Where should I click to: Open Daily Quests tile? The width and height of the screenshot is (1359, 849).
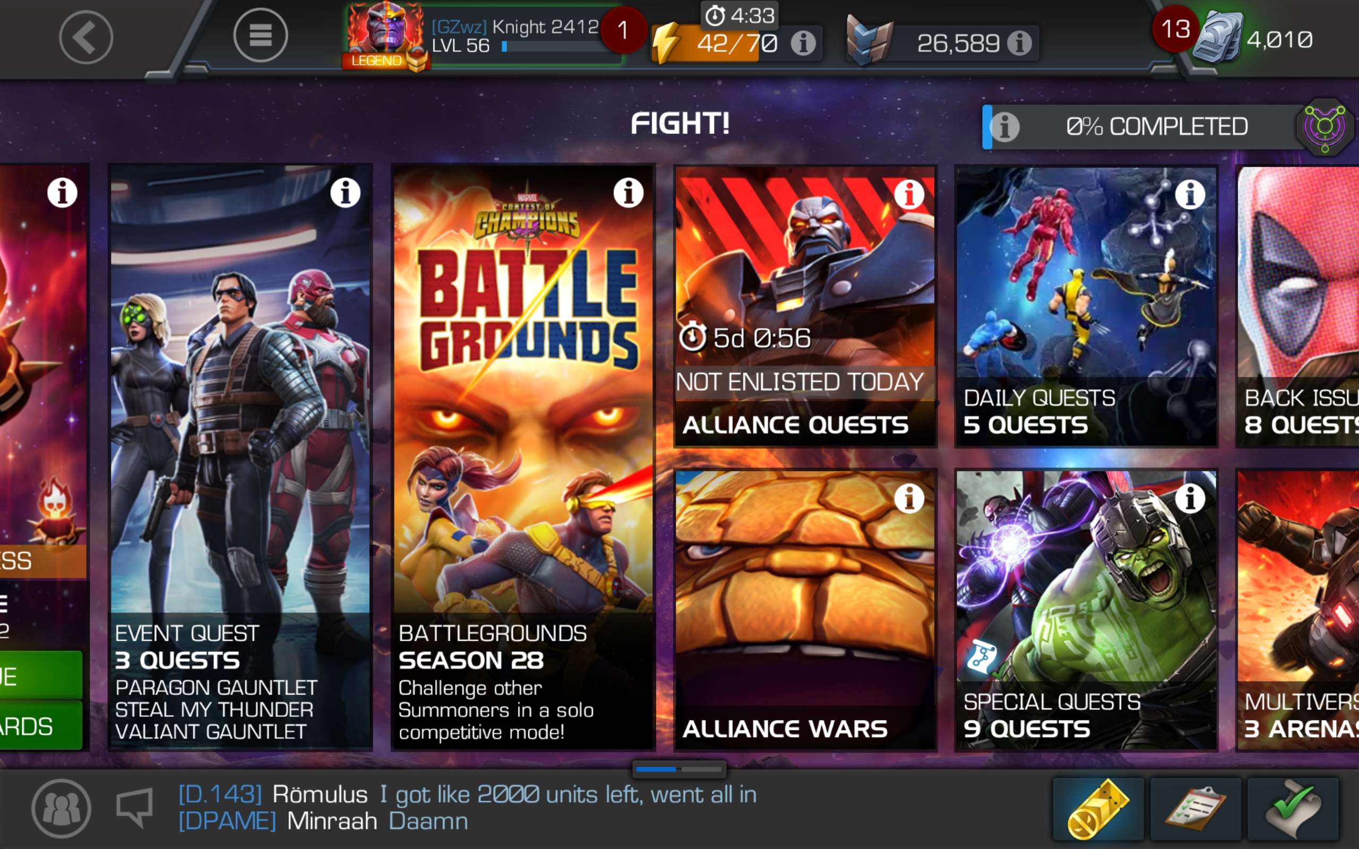1086,306
